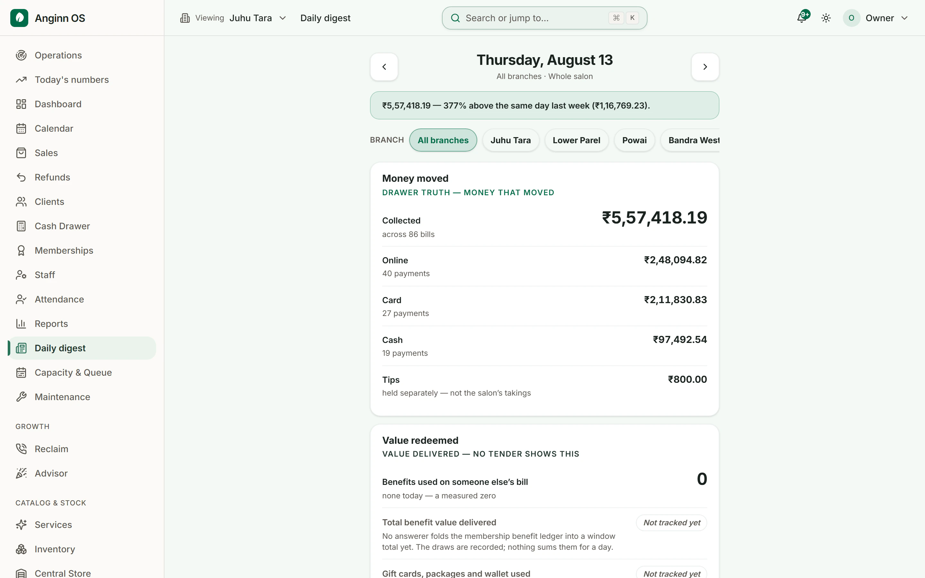The width and height of the screenshot is (925, 578).
Task: Click the Clients people icon
Action: (22, 202)
